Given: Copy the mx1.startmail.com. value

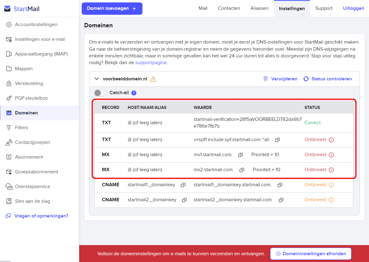Looking at the screenshot, I should click(240, 155).
